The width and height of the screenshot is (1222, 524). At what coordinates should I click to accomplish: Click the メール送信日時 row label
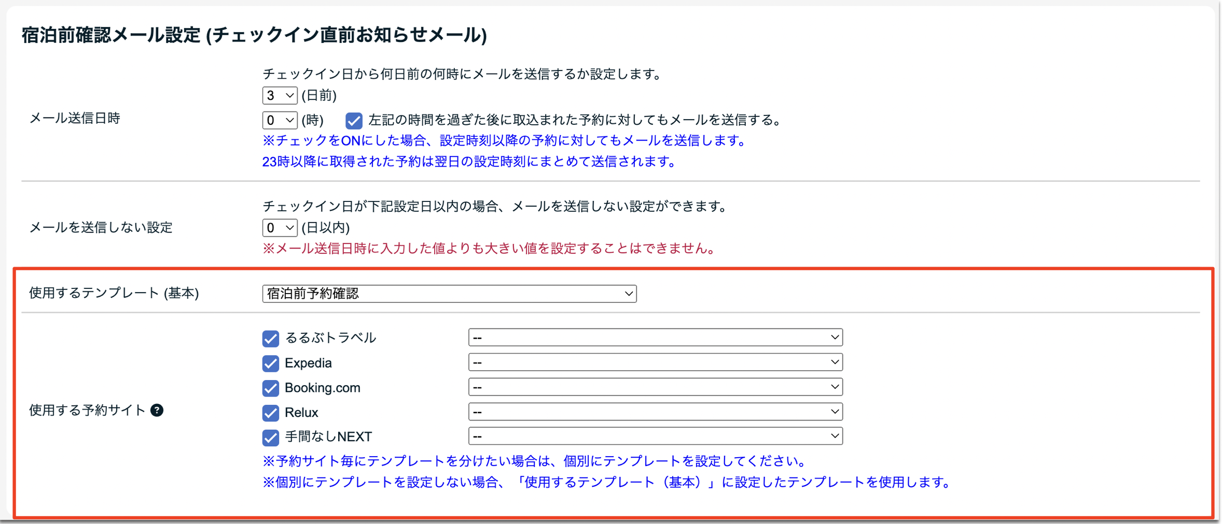75,119
